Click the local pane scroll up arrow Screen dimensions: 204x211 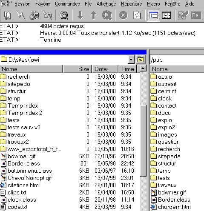pos(143,68)
